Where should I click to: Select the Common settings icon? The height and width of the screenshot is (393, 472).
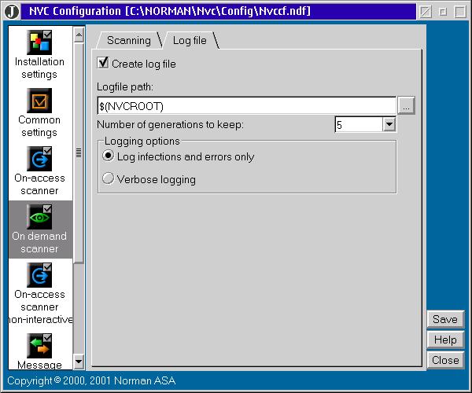click(39, 101)
